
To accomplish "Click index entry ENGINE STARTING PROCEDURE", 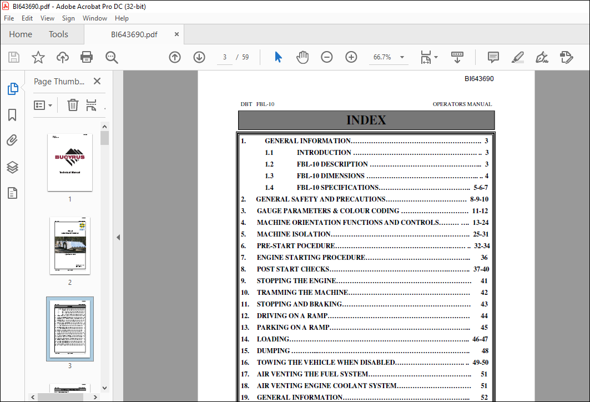I will [x=311, y=258].
